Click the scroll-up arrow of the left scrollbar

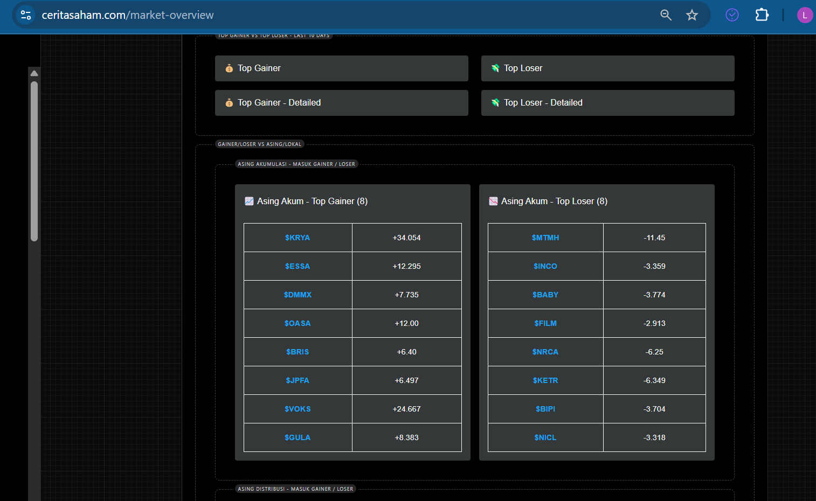tap(34, 73)
